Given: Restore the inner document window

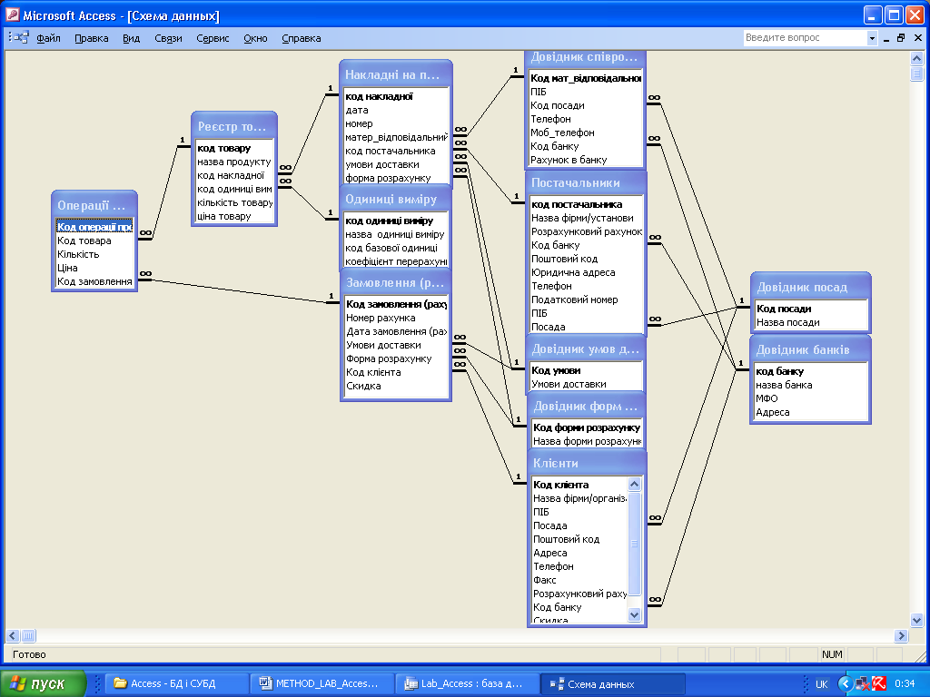Looking at the screenshot, I should point(901,38).
